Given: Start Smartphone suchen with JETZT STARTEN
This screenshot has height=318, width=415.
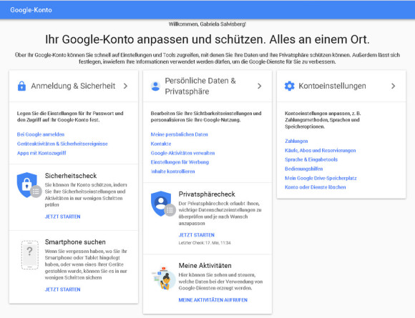Looking at the screenshot, I should [x=62, y=289].
